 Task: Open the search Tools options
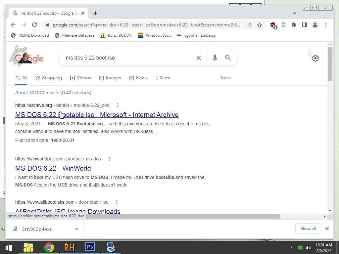click(225, 78)
